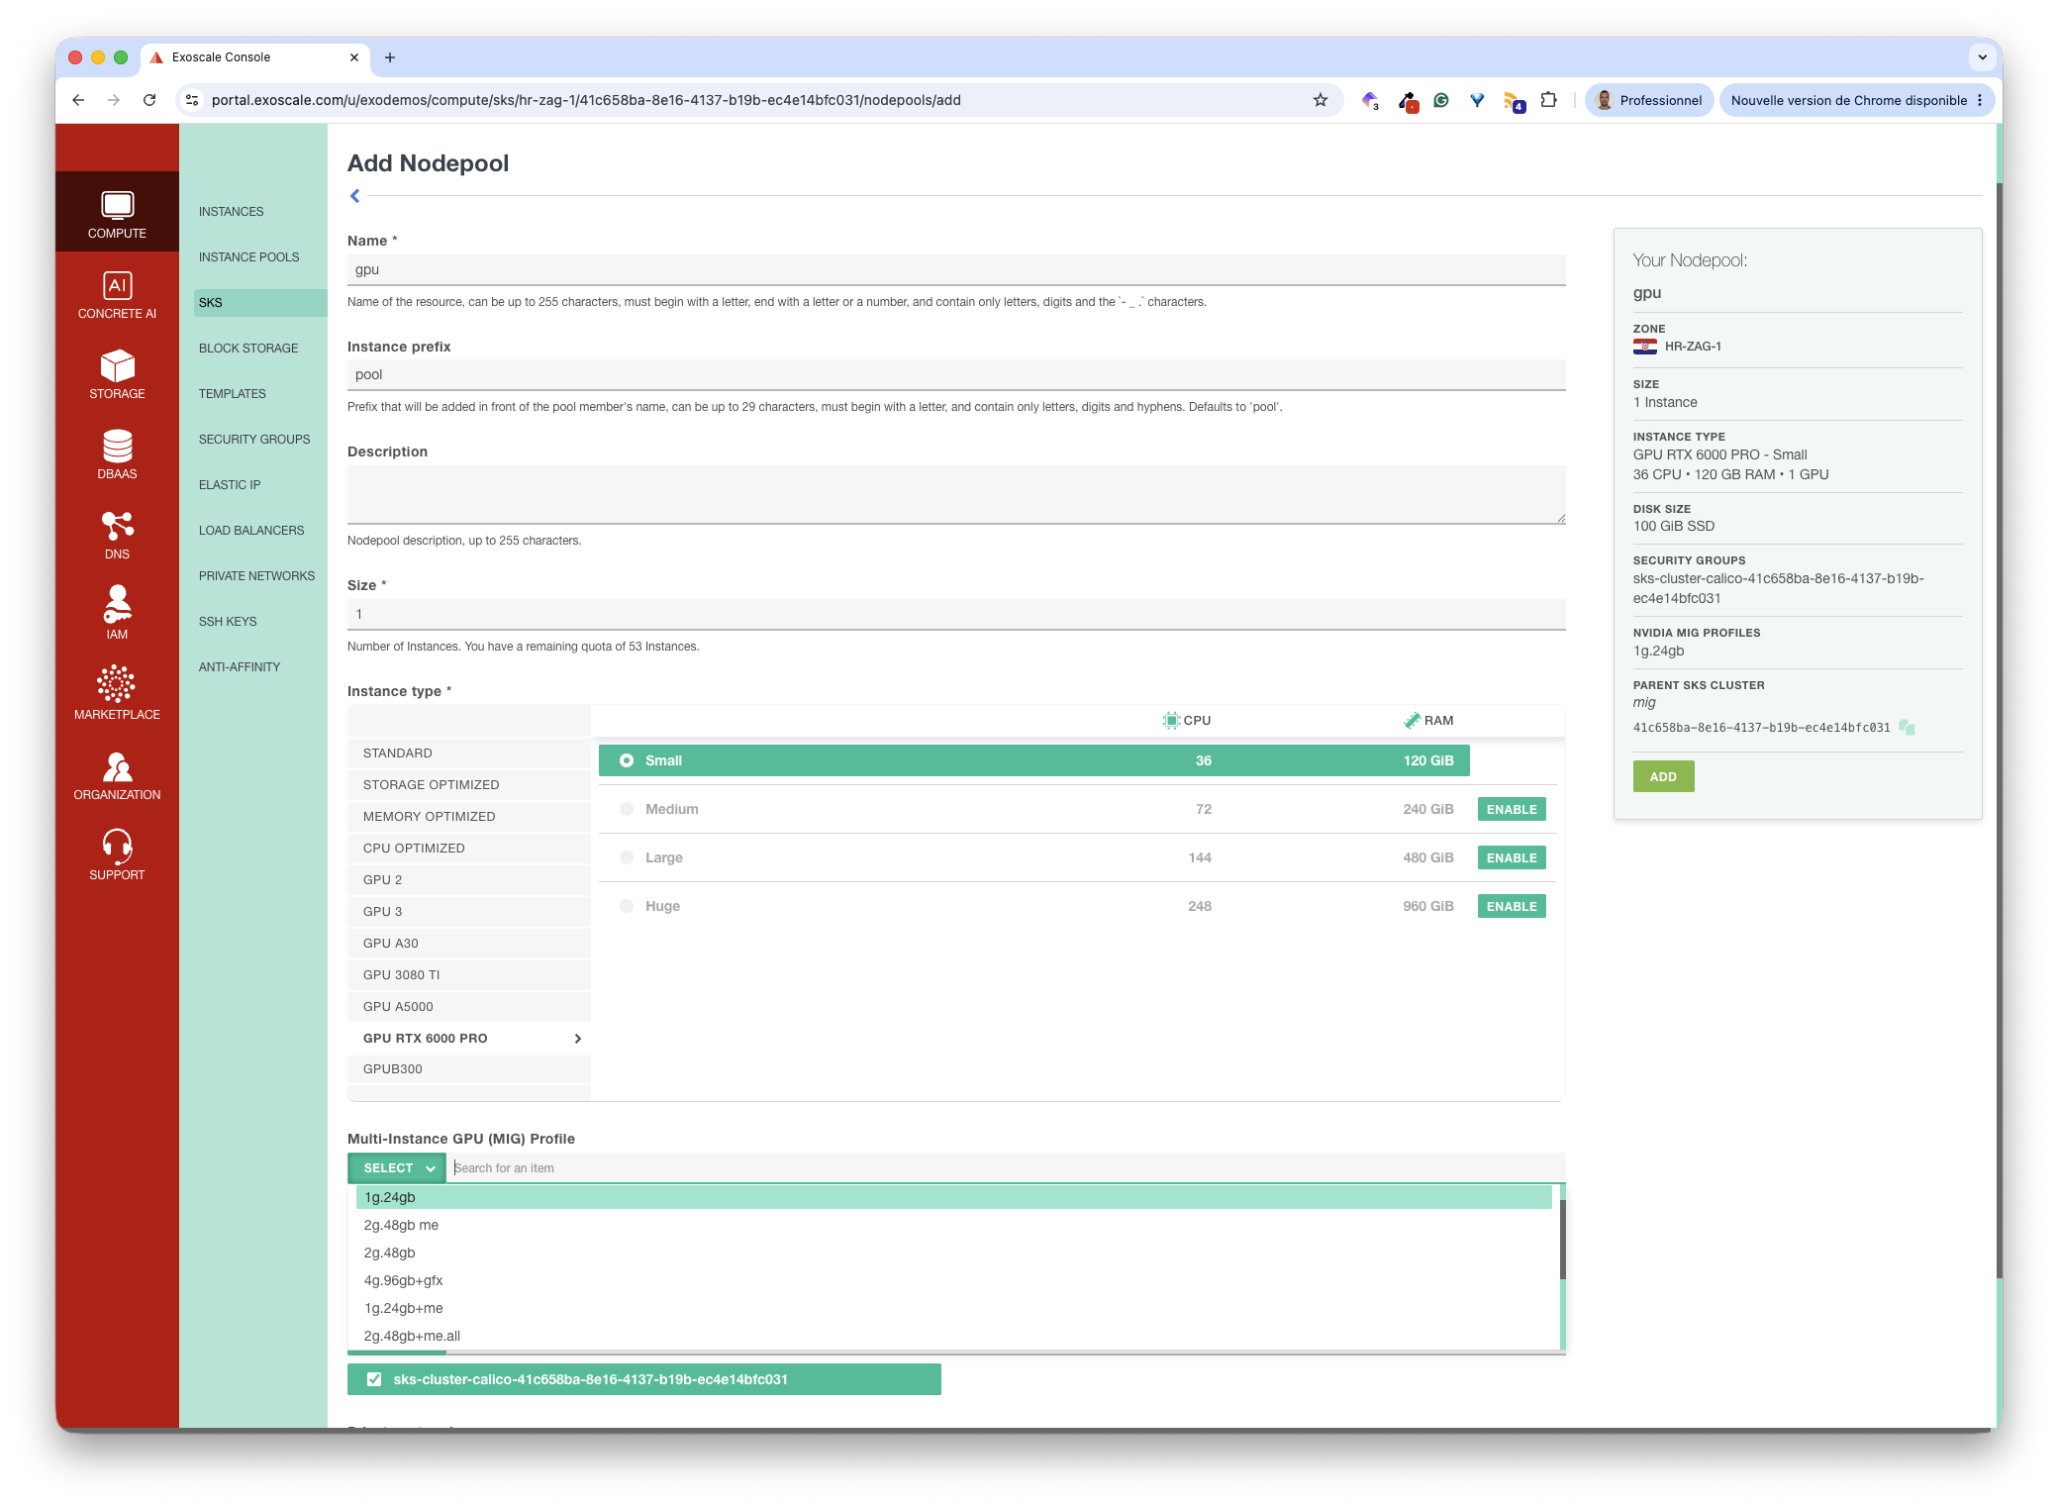This screenshot has width=2058, height=1507.
Task: Open the Marketplace section
Action: [117, 693]
